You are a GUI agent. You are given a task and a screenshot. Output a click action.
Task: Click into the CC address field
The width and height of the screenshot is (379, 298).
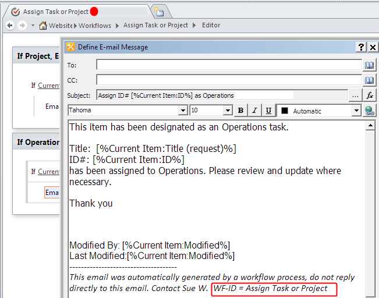click(x=229, y=80)
